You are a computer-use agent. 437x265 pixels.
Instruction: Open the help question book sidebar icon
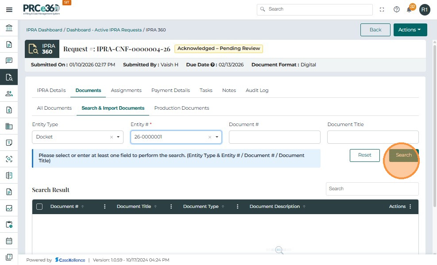tap(9, 257)
